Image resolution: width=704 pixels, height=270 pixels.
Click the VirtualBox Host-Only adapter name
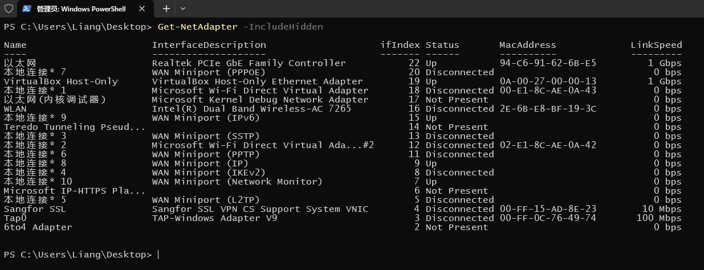(60, 81)
